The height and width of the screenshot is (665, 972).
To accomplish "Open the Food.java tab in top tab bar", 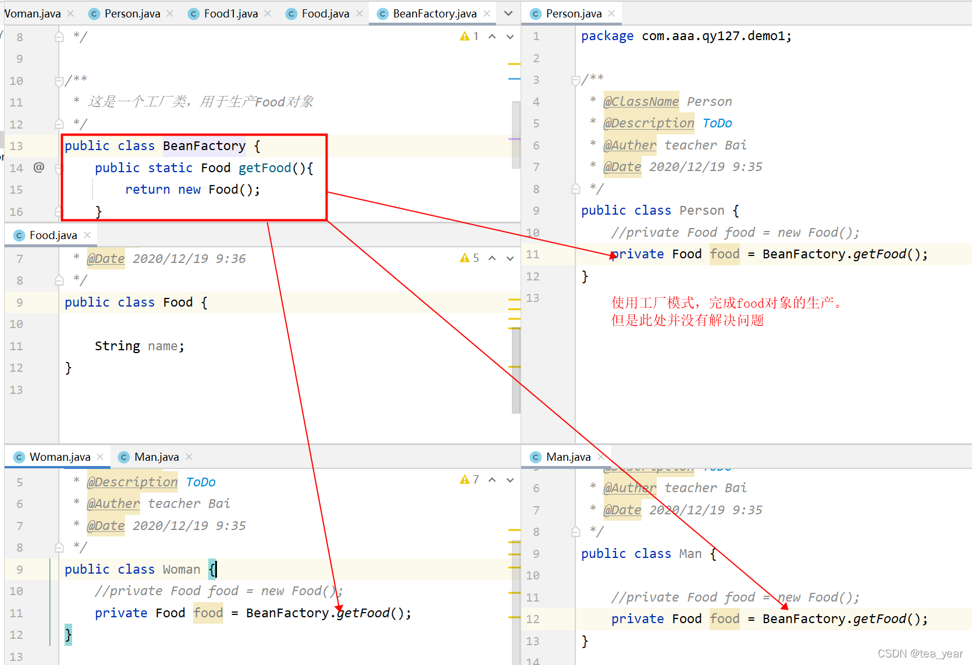I will coord(325,13).
